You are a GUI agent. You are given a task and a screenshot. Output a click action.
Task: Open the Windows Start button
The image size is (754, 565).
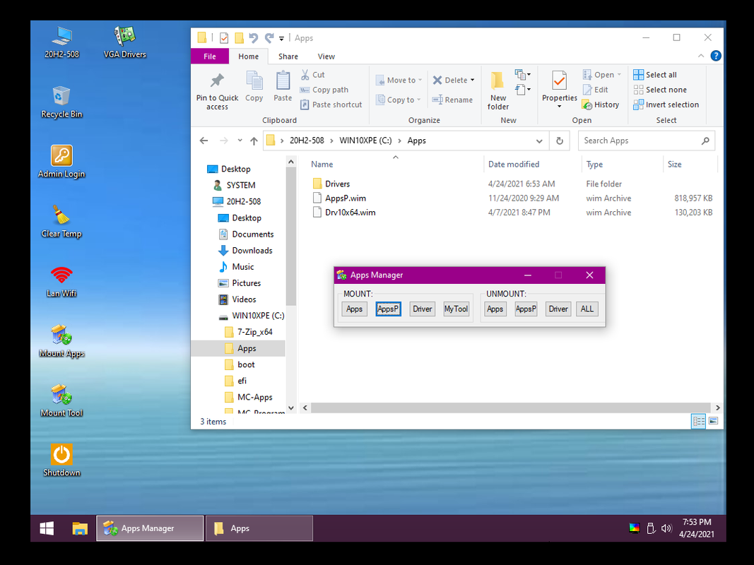click(x=47, y=528)
